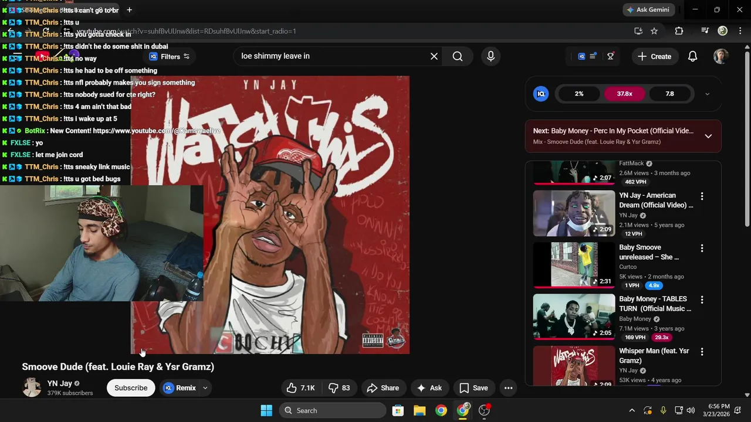
Task: Play Whisper Man thumbnail
Action: 574,366
